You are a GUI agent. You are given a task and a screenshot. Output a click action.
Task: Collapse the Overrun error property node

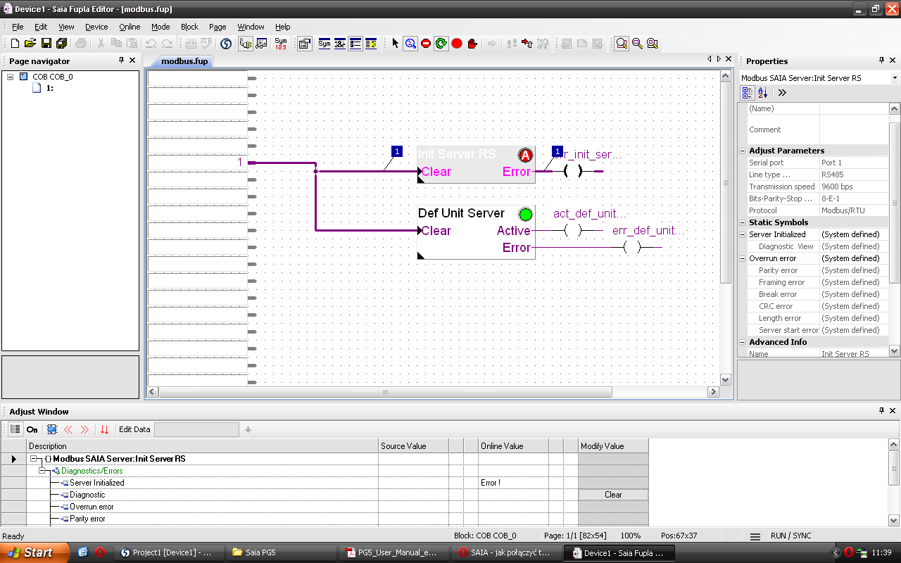743,258
